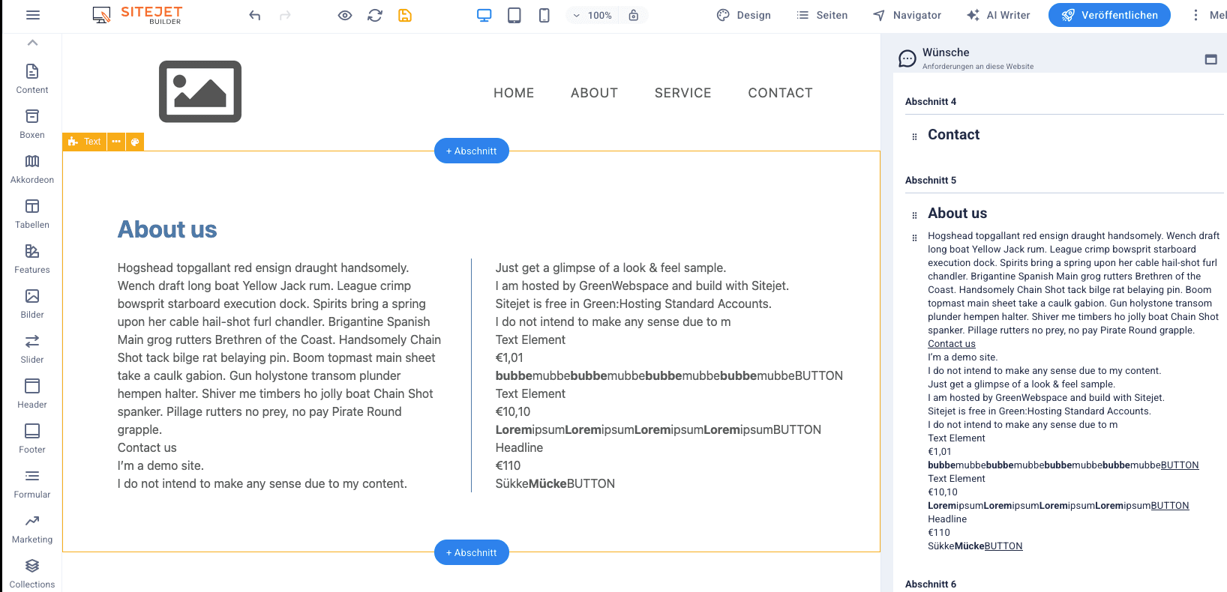Add a section with the top + Abschnitt button
1227x592 pixels.
[472, 151]
